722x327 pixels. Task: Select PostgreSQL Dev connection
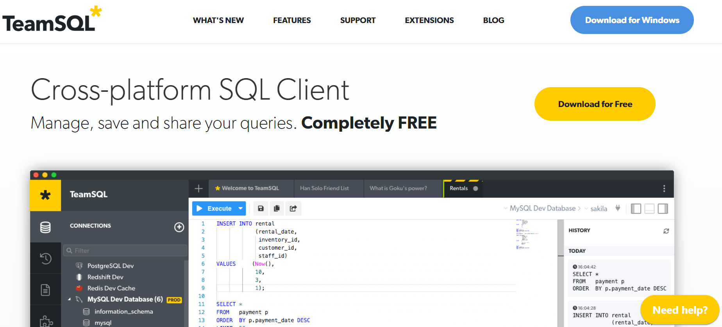(111, 266)
